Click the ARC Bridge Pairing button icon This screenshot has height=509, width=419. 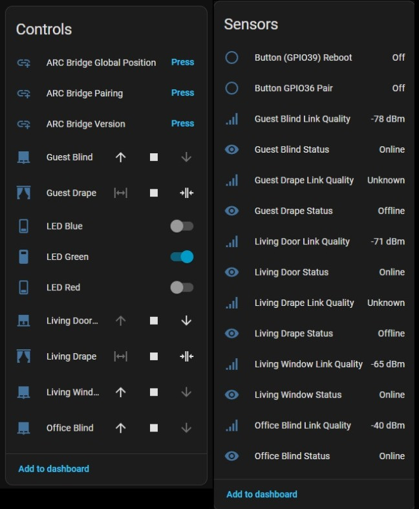pyautogui.click(x=24, y=94)
